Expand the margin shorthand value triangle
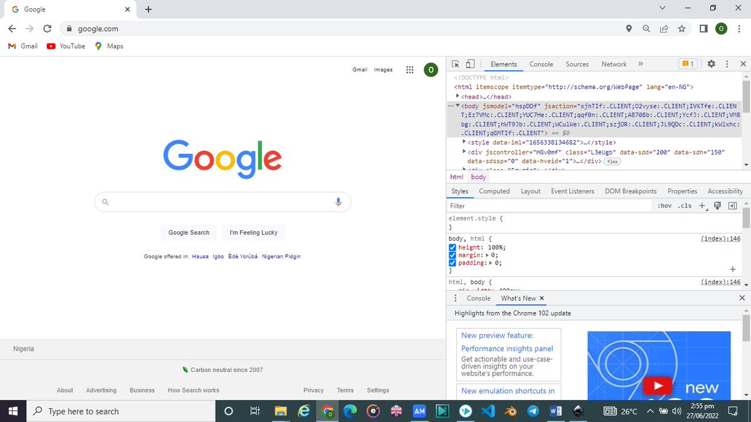Viewport: 751px width, 422px height. (488, 255)
